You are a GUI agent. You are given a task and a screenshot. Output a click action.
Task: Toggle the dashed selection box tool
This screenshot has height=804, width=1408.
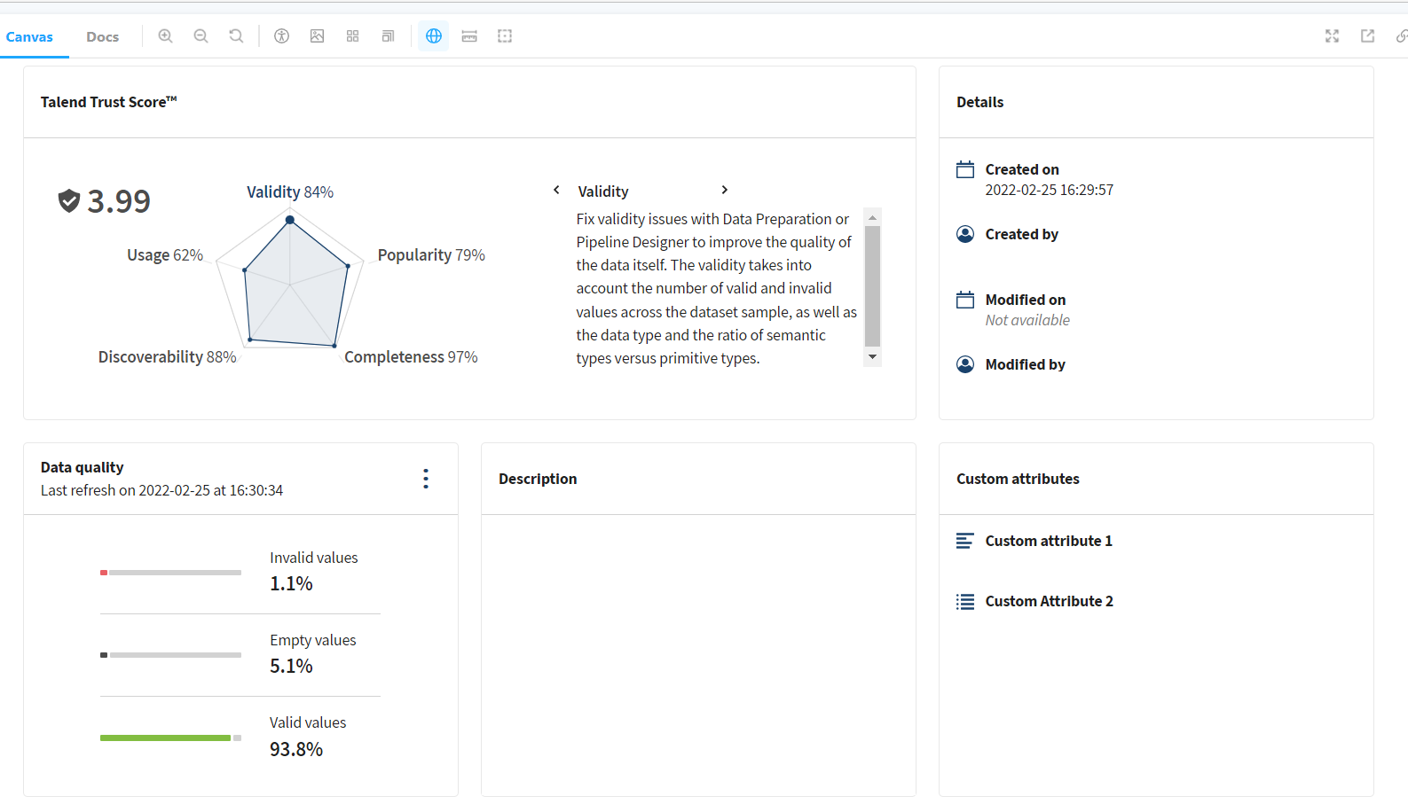pos(505,36)
